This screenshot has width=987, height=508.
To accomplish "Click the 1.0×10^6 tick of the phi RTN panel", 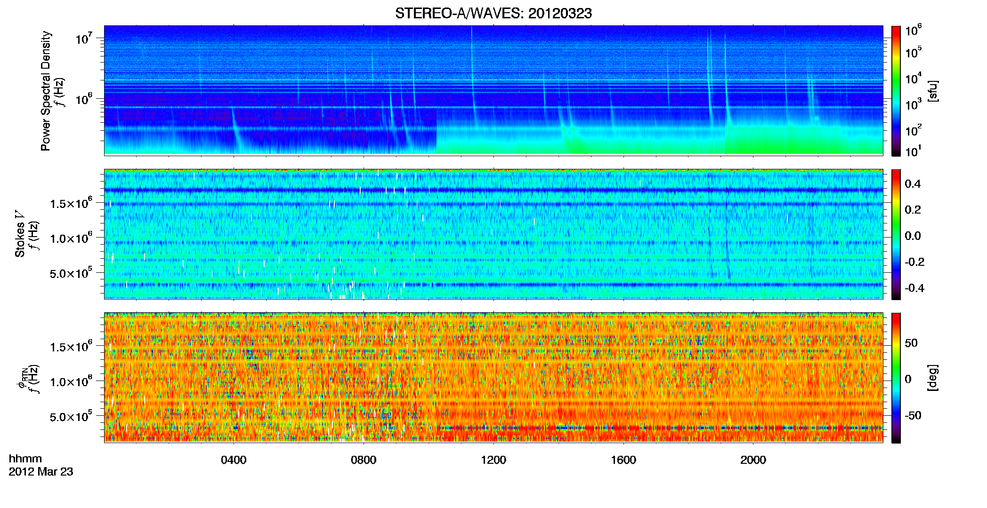I will click(x=71, y=381).
